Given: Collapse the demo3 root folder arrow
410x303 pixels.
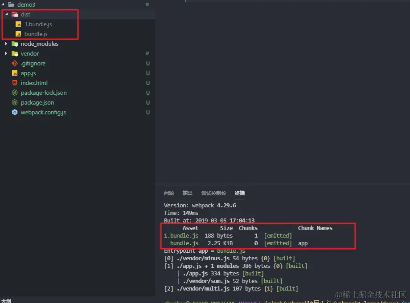Looking at the screenshot, I should pyautogui.click(x=3, y=4).
